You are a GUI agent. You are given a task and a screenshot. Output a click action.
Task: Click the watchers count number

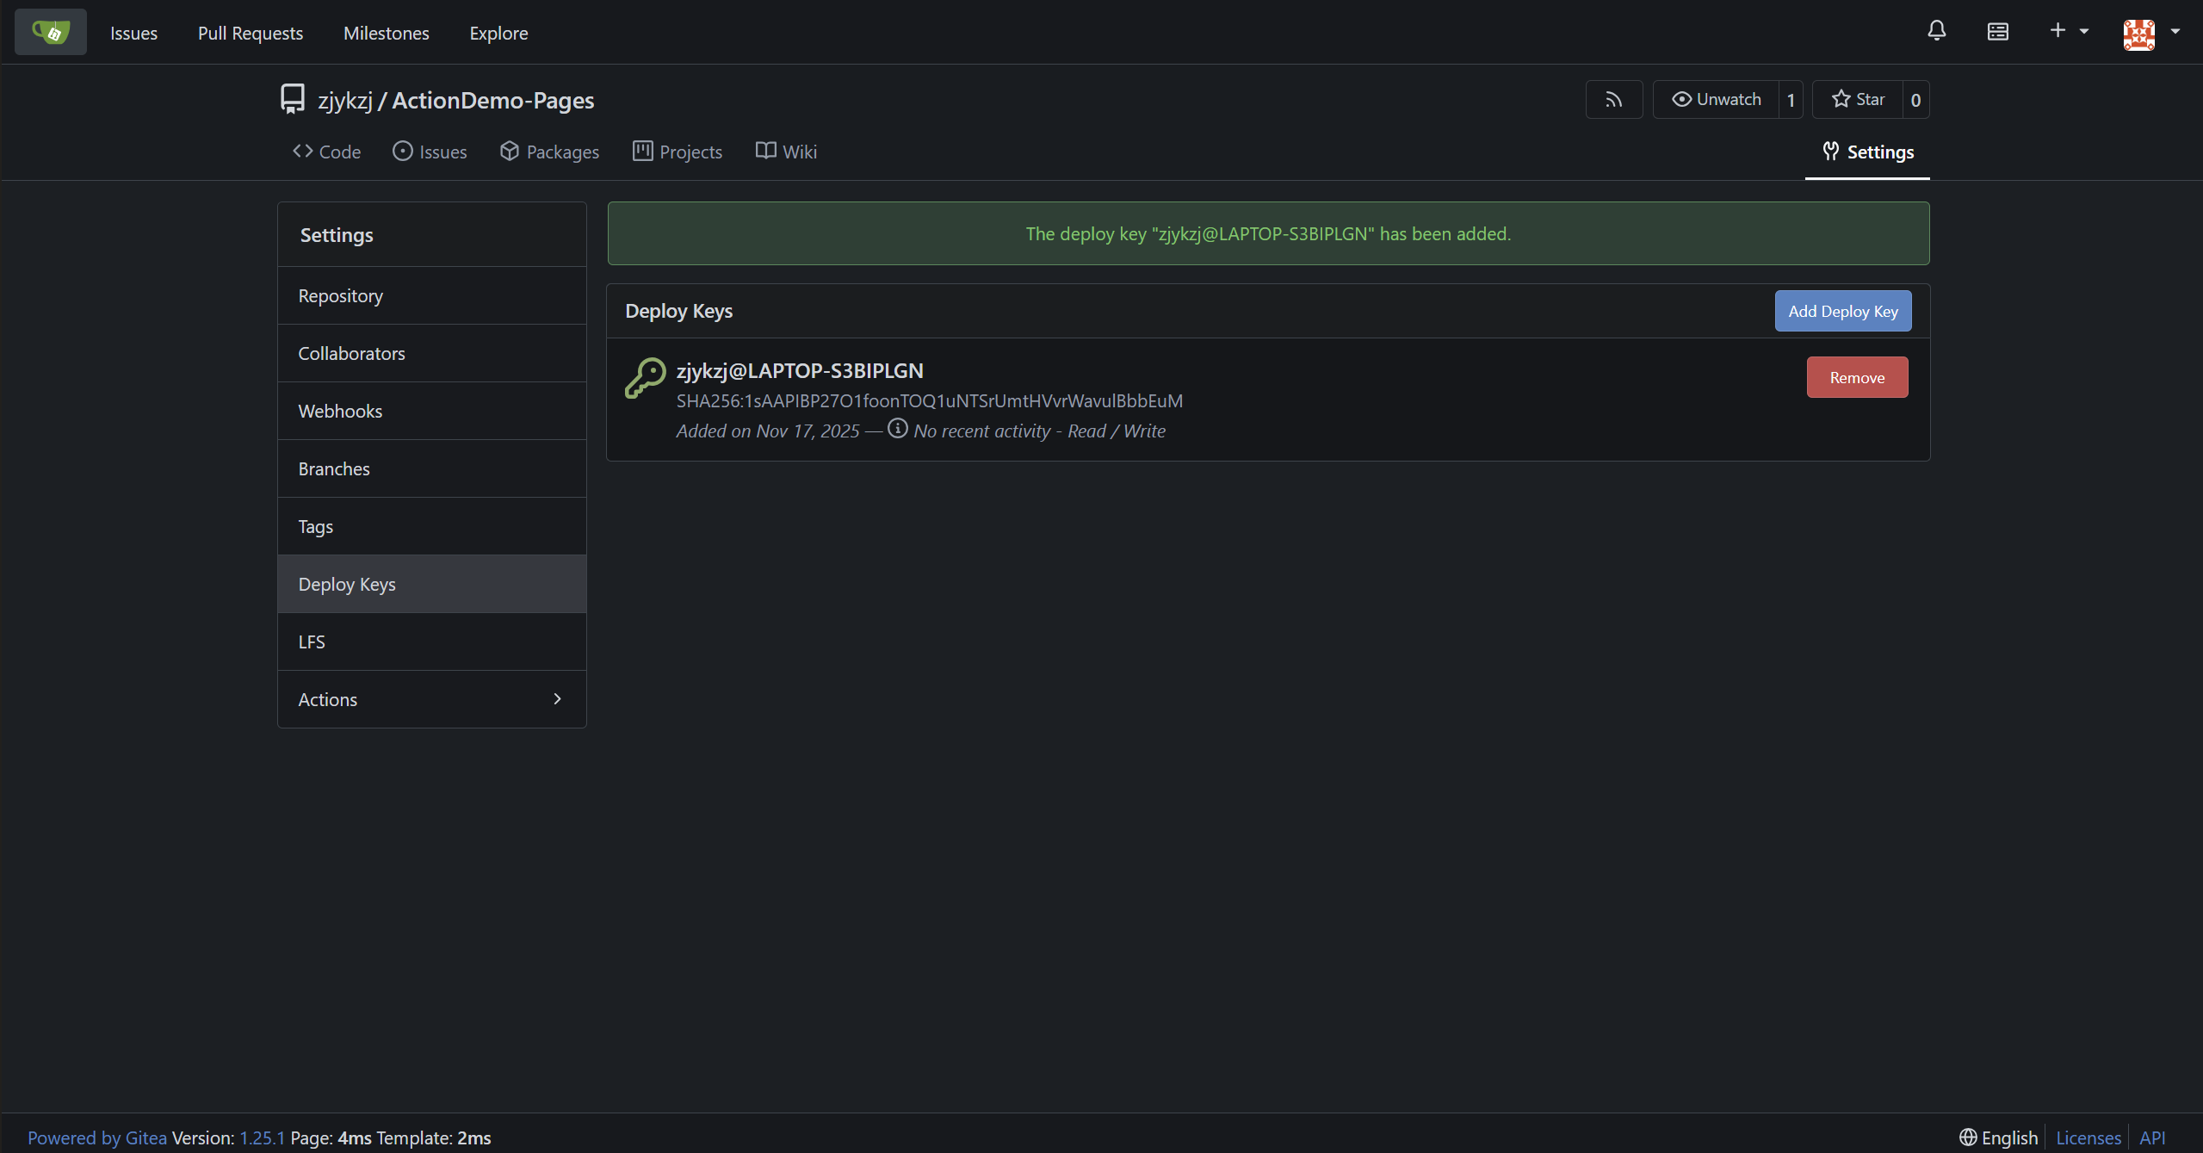[1791, 100]
